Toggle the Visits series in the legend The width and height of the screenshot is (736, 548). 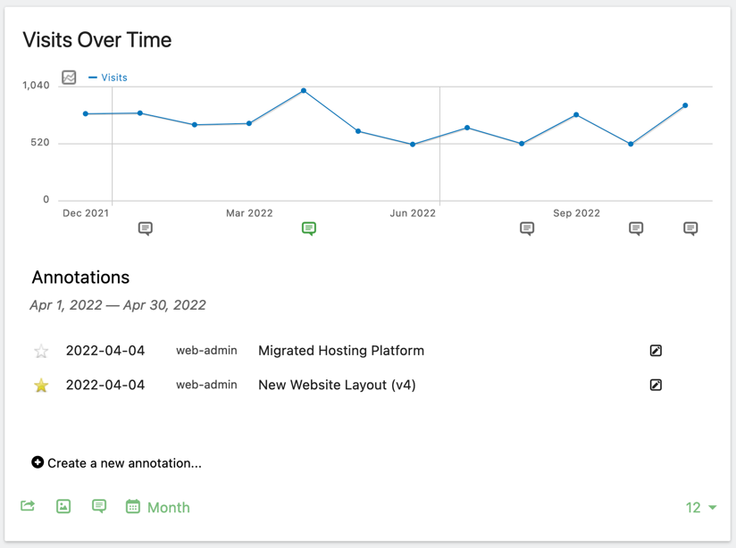109,78
